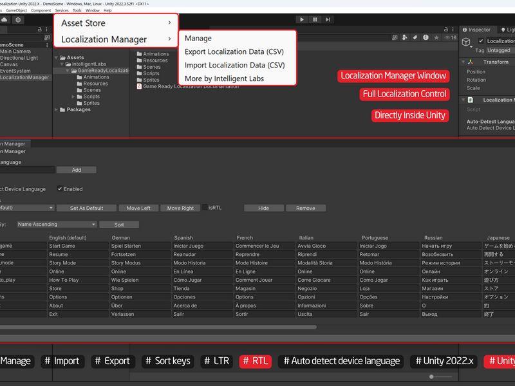Switch to the Inspector tab
The width and height of the screenshot is (515, 386).
pyautogui.click(x=476, y=30)
